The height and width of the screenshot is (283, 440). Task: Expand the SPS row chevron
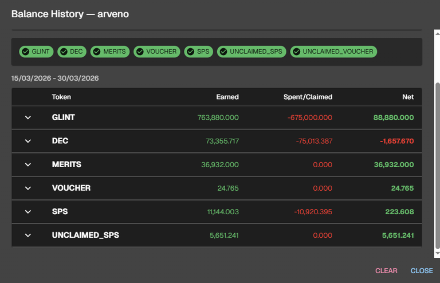click(x=27, y=212)
